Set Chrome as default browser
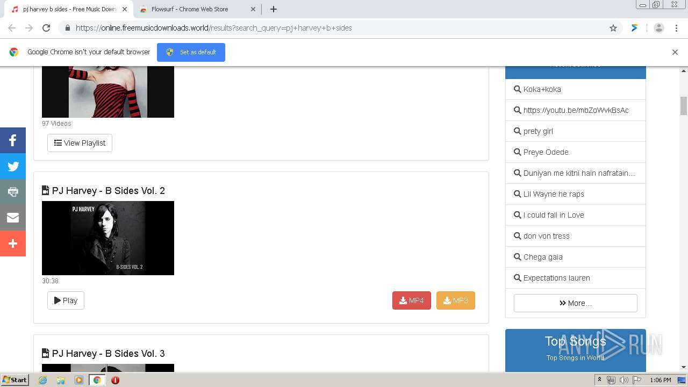This screenshot has width=688, height=387. [191, 52]
